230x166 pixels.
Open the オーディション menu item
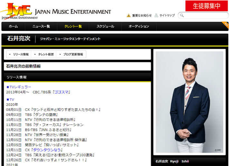[x=139, y=26]
